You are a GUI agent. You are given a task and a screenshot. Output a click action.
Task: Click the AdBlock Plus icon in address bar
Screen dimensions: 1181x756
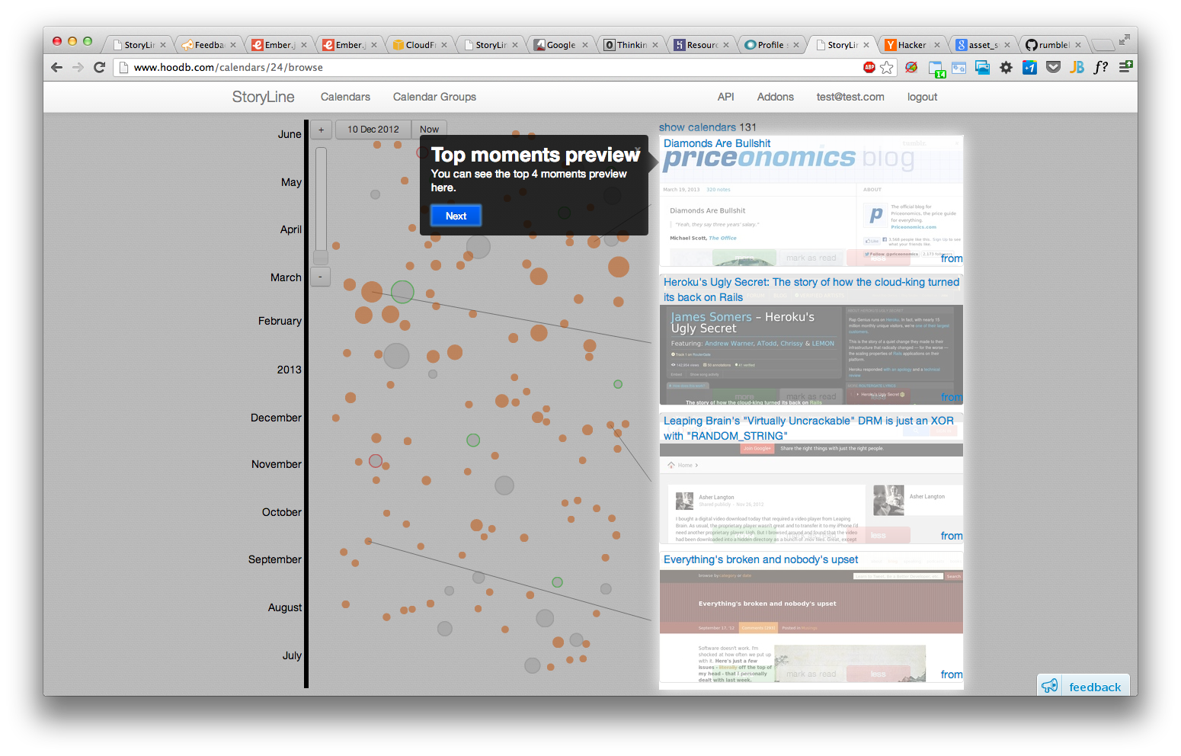coord(869,67)
